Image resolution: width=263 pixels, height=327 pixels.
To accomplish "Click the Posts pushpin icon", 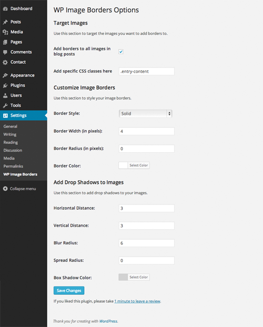I will (x=5, y=22).
